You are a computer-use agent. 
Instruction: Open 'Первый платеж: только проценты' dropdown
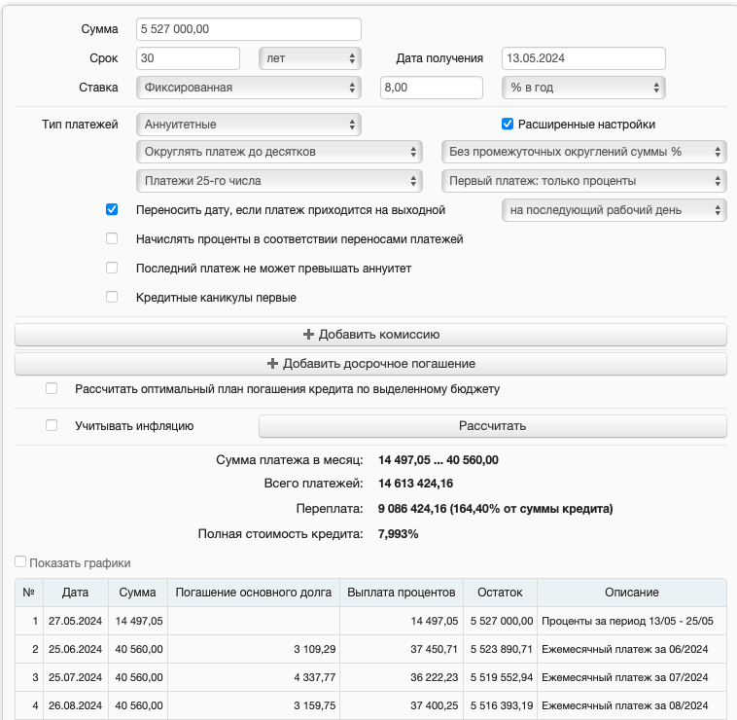583,181
